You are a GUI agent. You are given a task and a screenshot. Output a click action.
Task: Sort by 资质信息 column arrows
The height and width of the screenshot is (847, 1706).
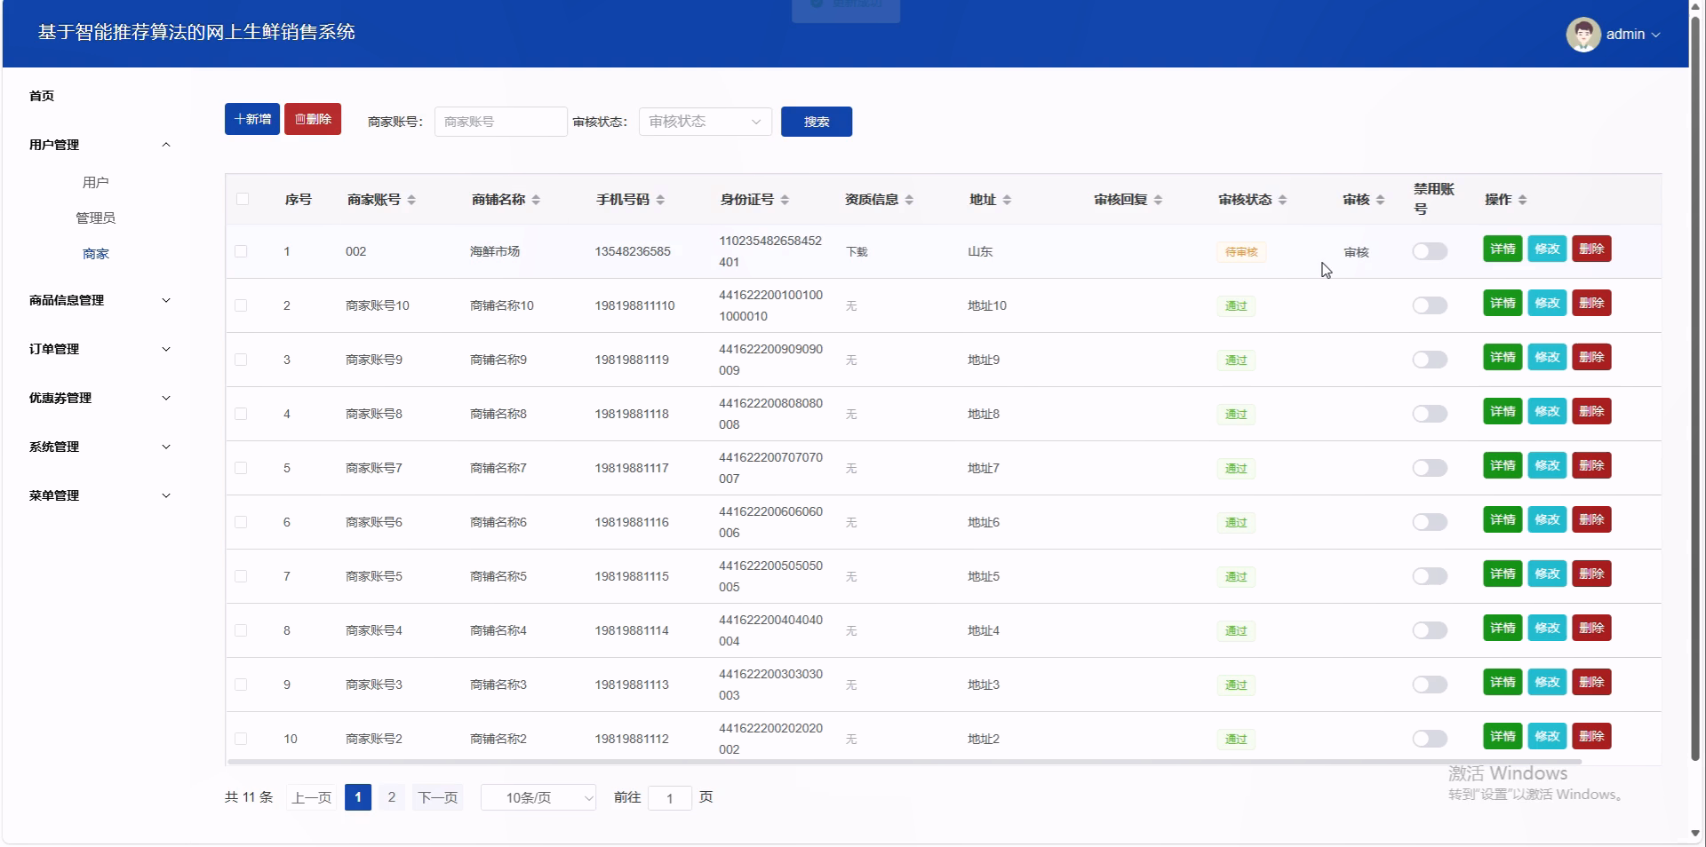909,200
